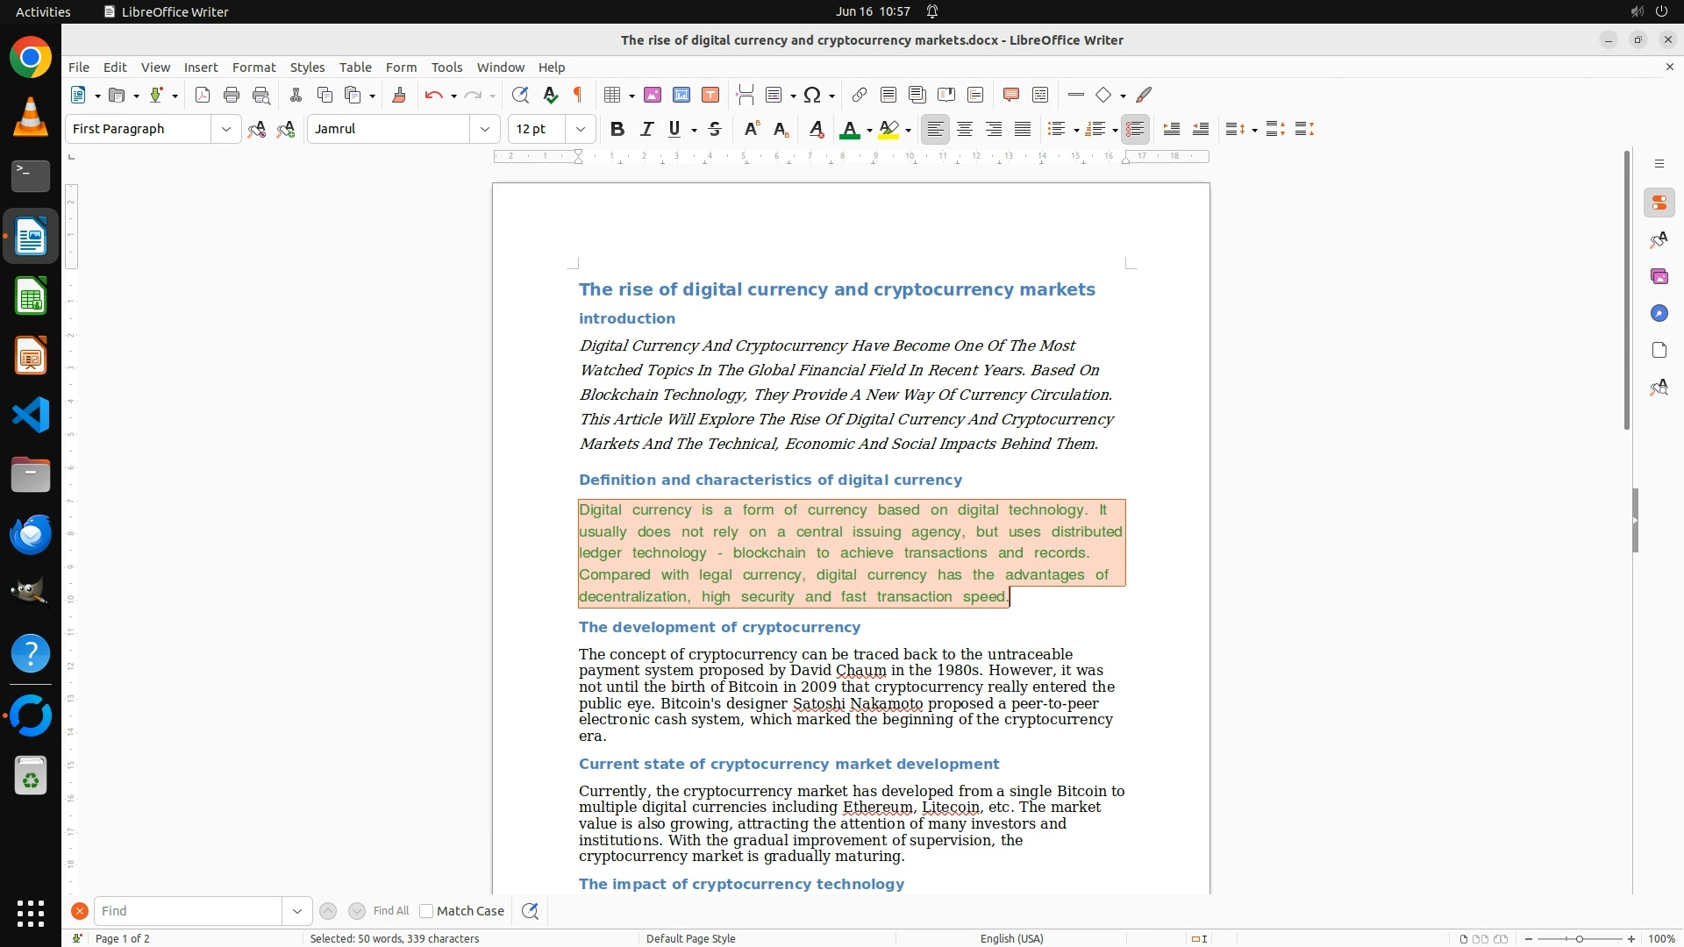The height and width of the screenshot is (947, 1684).
Task: Open the font size dropdown
Action: point(580,129)
